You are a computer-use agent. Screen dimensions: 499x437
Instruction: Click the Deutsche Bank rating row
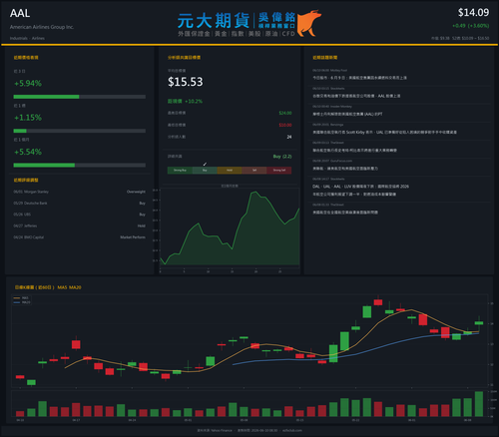(80, 203)
